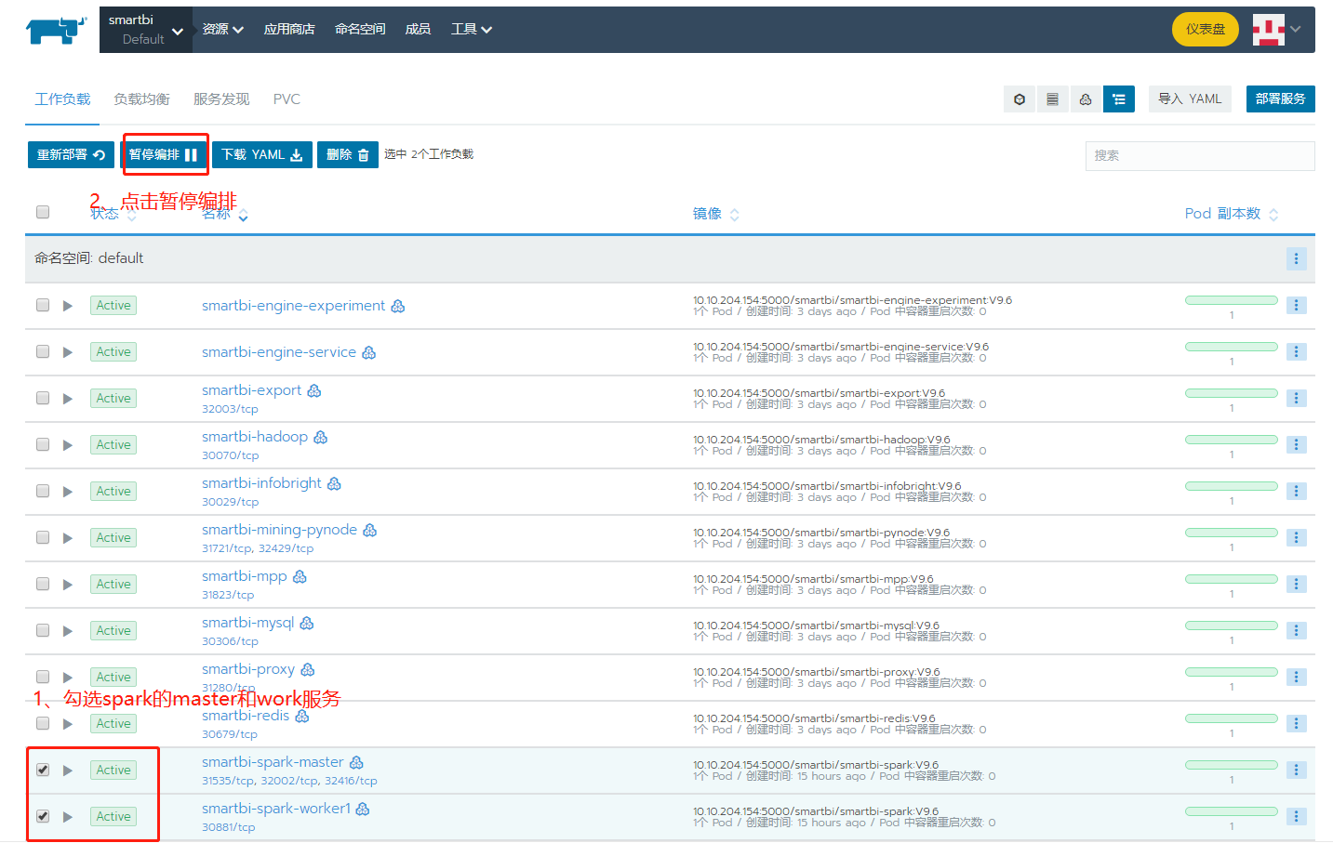
Task: Uncheck the smartbi-spark-worker1 row checkbox
Action: pos(43,816)
